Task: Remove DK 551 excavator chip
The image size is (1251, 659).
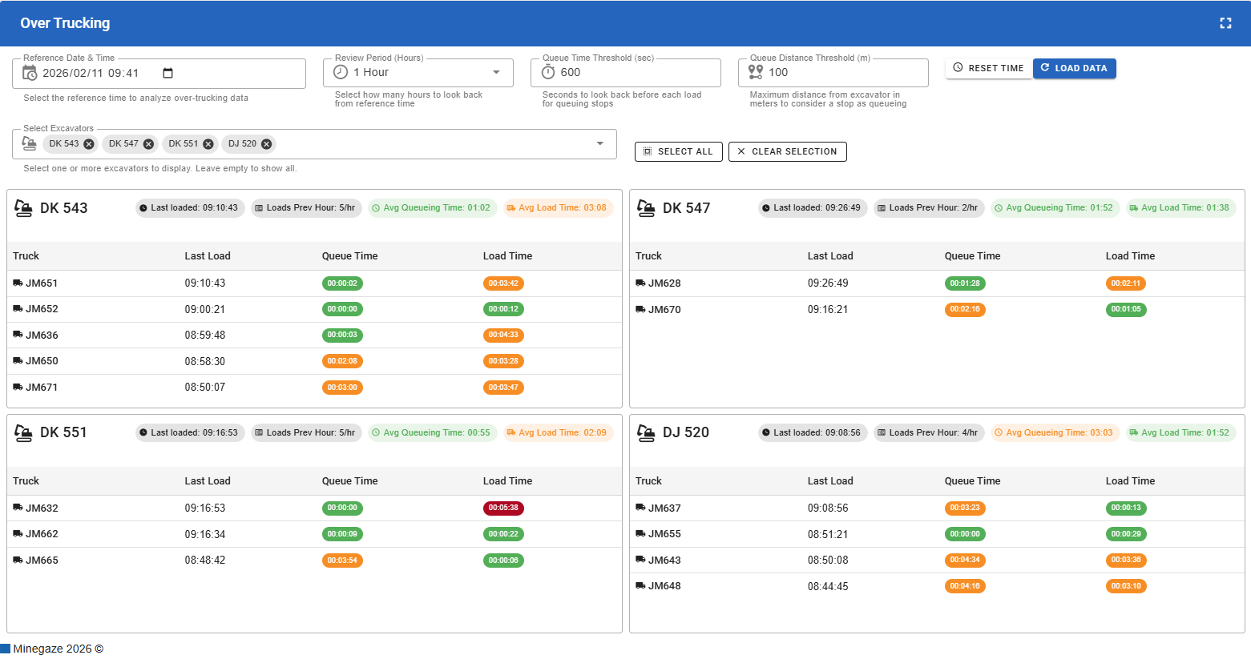Action: click(208, 144)
